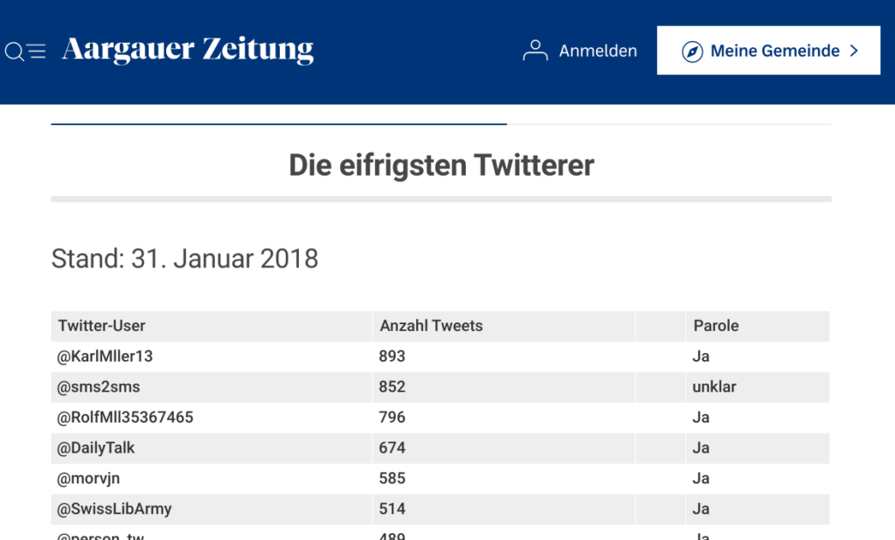The width and height of the screenshot is (895, 540).
Task: Click the unklar Parole cell
Action: click(714, 387)
